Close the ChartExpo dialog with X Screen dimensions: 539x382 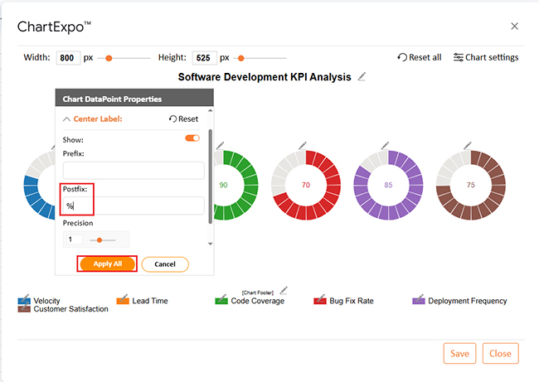514,27
